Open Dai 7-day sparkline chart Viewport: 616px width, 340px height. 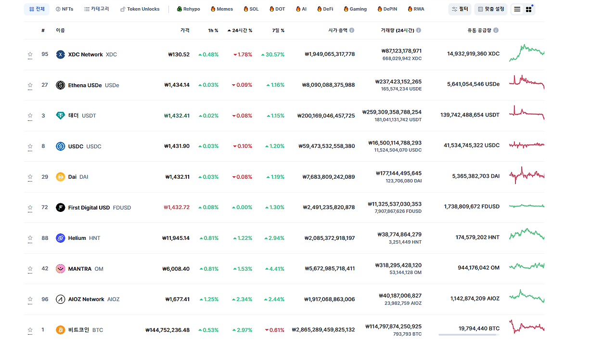(x=526, y=175)
